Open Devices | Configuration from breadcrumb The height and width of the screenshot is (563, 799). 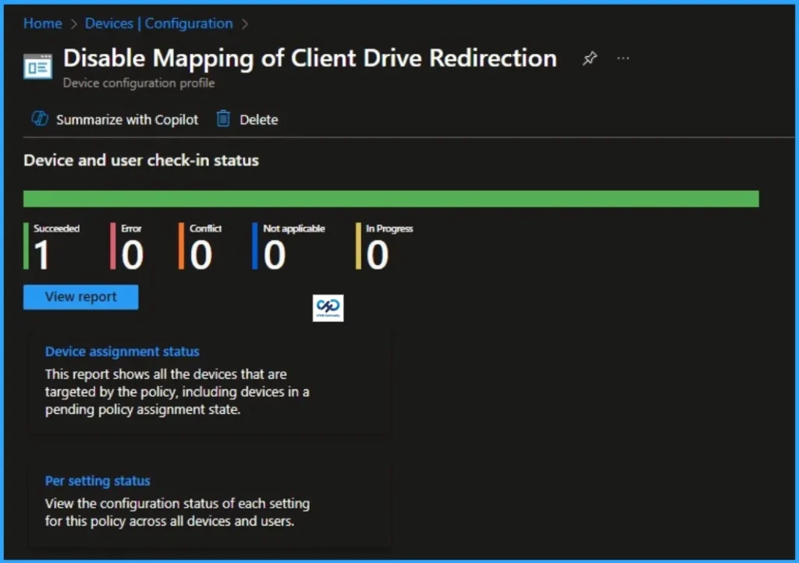pyautogui.click(x=158, y=23)
